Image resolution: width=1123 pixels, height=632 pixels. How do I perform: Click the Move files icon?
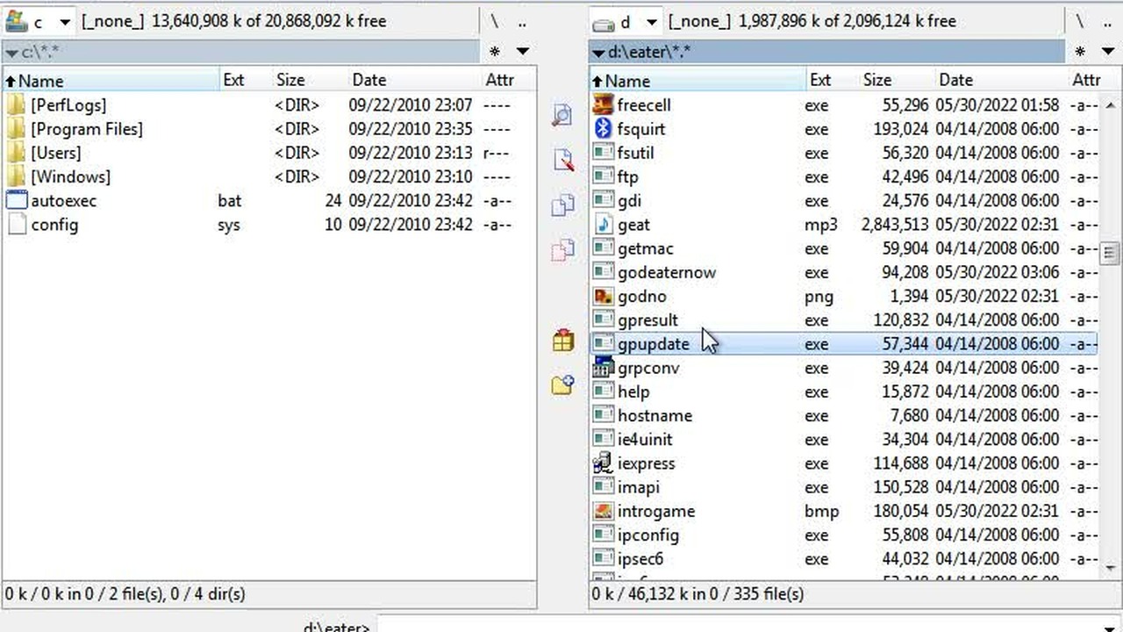(562, 251)
